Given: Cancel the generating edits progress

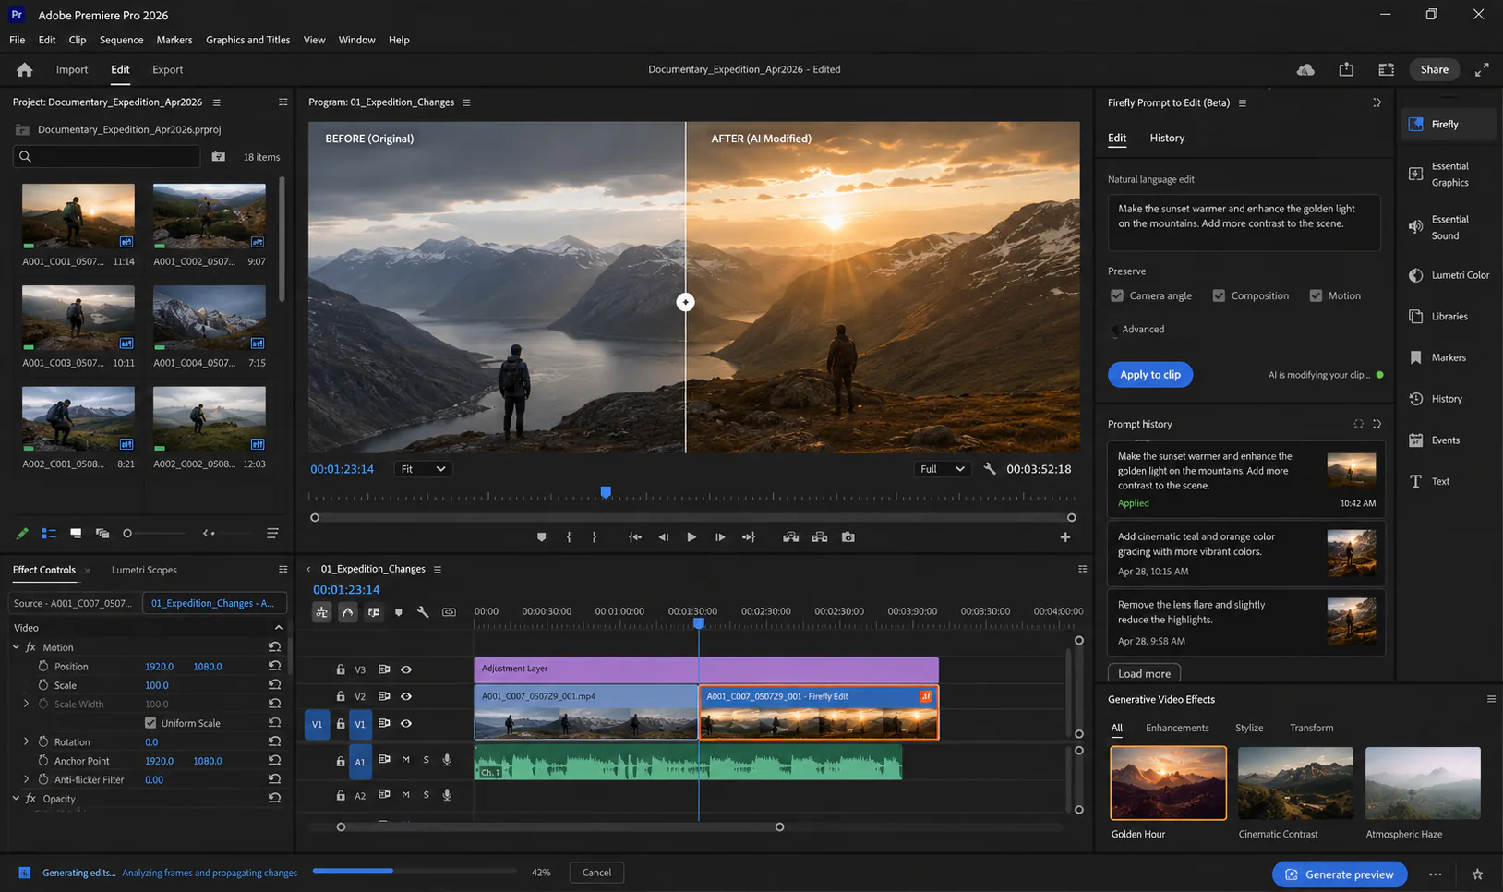Looking at the screenshot, I should 596,873.
